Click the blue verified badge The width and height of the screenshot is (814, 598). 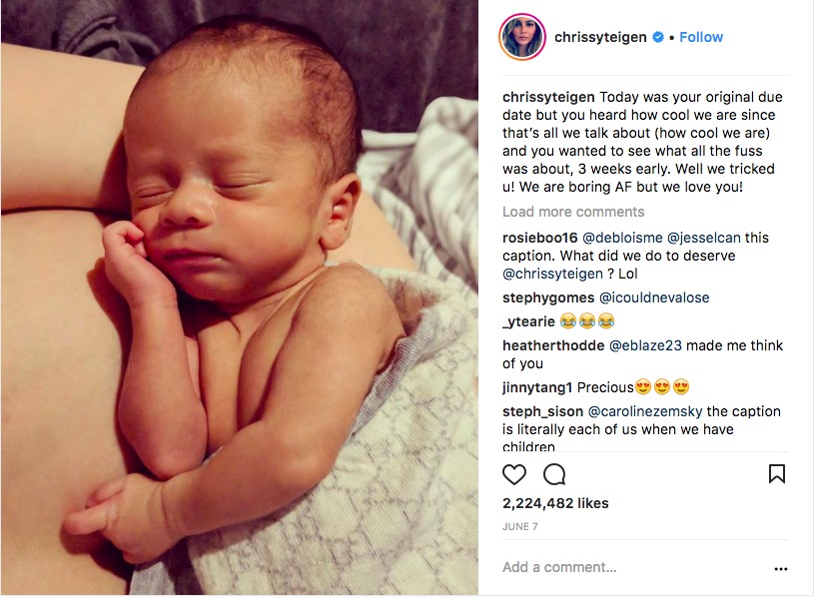click(658, 37)
